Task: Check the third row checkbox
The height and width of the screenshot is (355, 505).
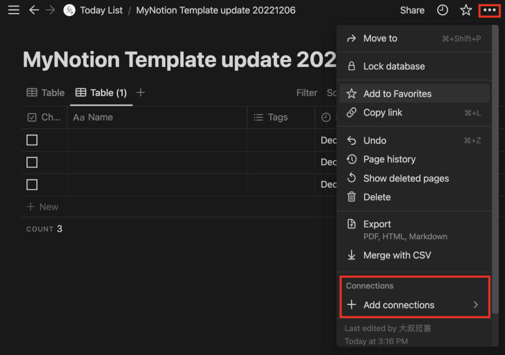Action: (x=32, y=185)
